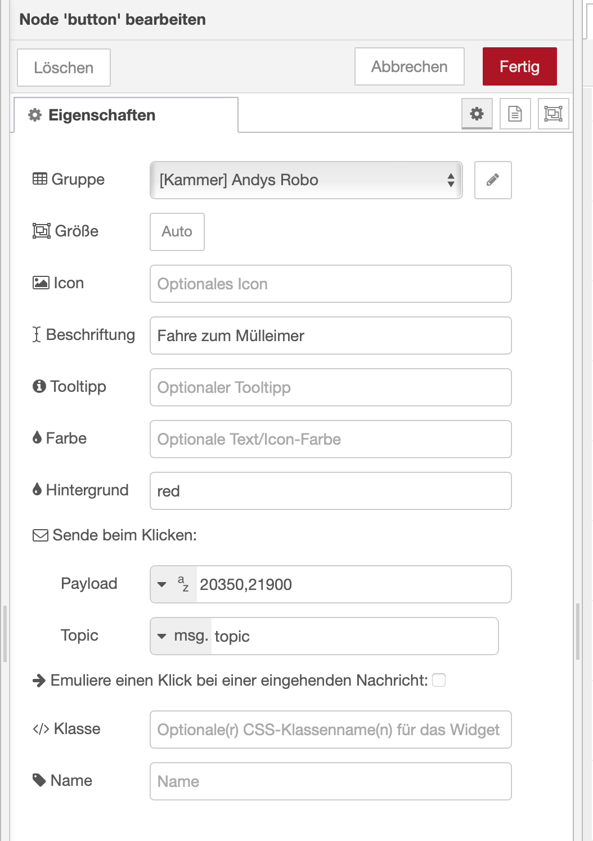Click the Auto size button
Image resolution: width=593 pixels, height=841 pixels.
click(x=177, y=232)
